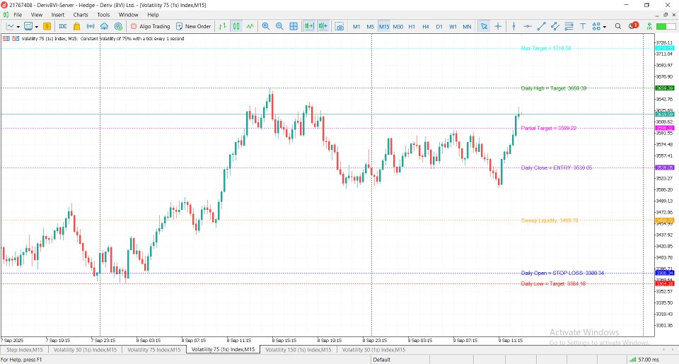Viewport: 679px width, 364px height.
Task: Open the shapes objects tool icon
Action: coord(596,26)
